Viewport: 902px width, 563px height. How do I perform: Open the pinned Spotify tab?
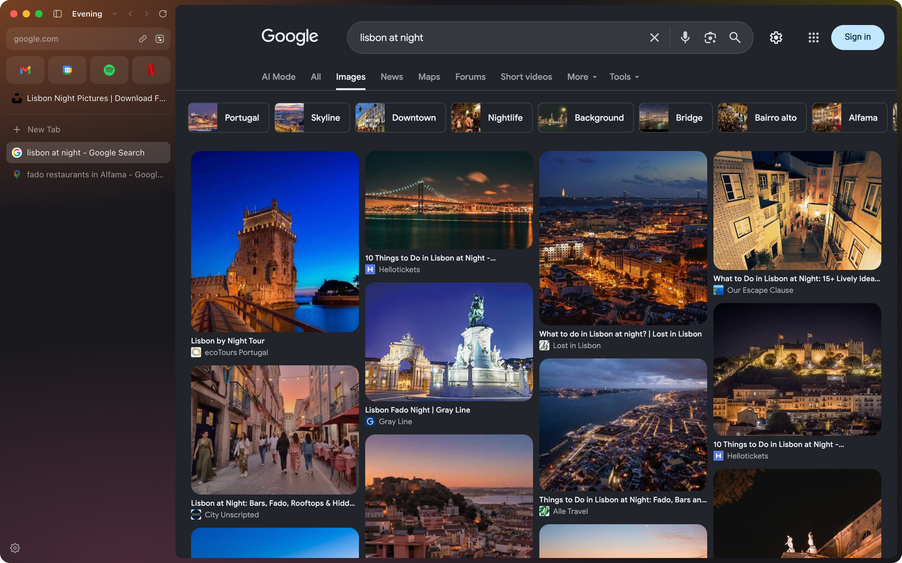pos(109,70)
